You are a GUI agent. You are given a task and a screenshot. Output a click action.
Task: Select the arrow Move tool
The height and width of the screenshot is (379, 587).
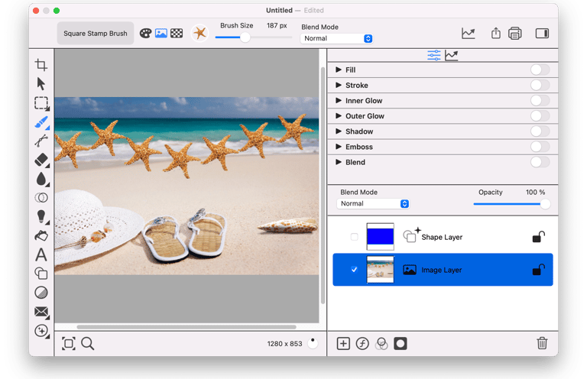[41, 84]
